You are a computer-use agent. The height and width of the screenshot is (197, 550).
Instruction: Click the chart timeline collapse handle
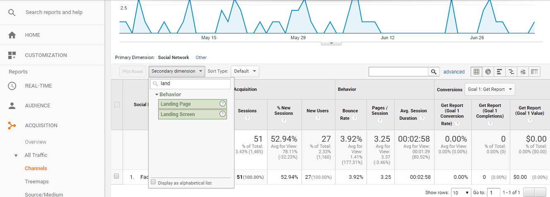331,43
